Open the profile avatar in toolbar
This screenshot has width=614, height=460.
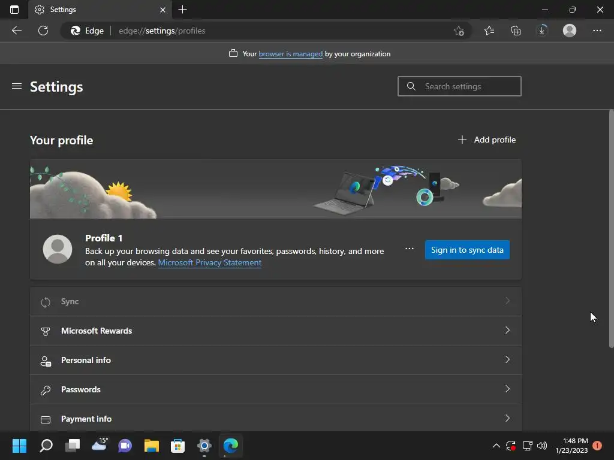pyautogui.click(x=570, y=31)
